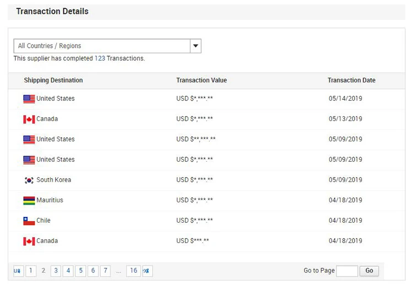
Task: Click the Chile flag icon
Action: click(x=29, y=221)
